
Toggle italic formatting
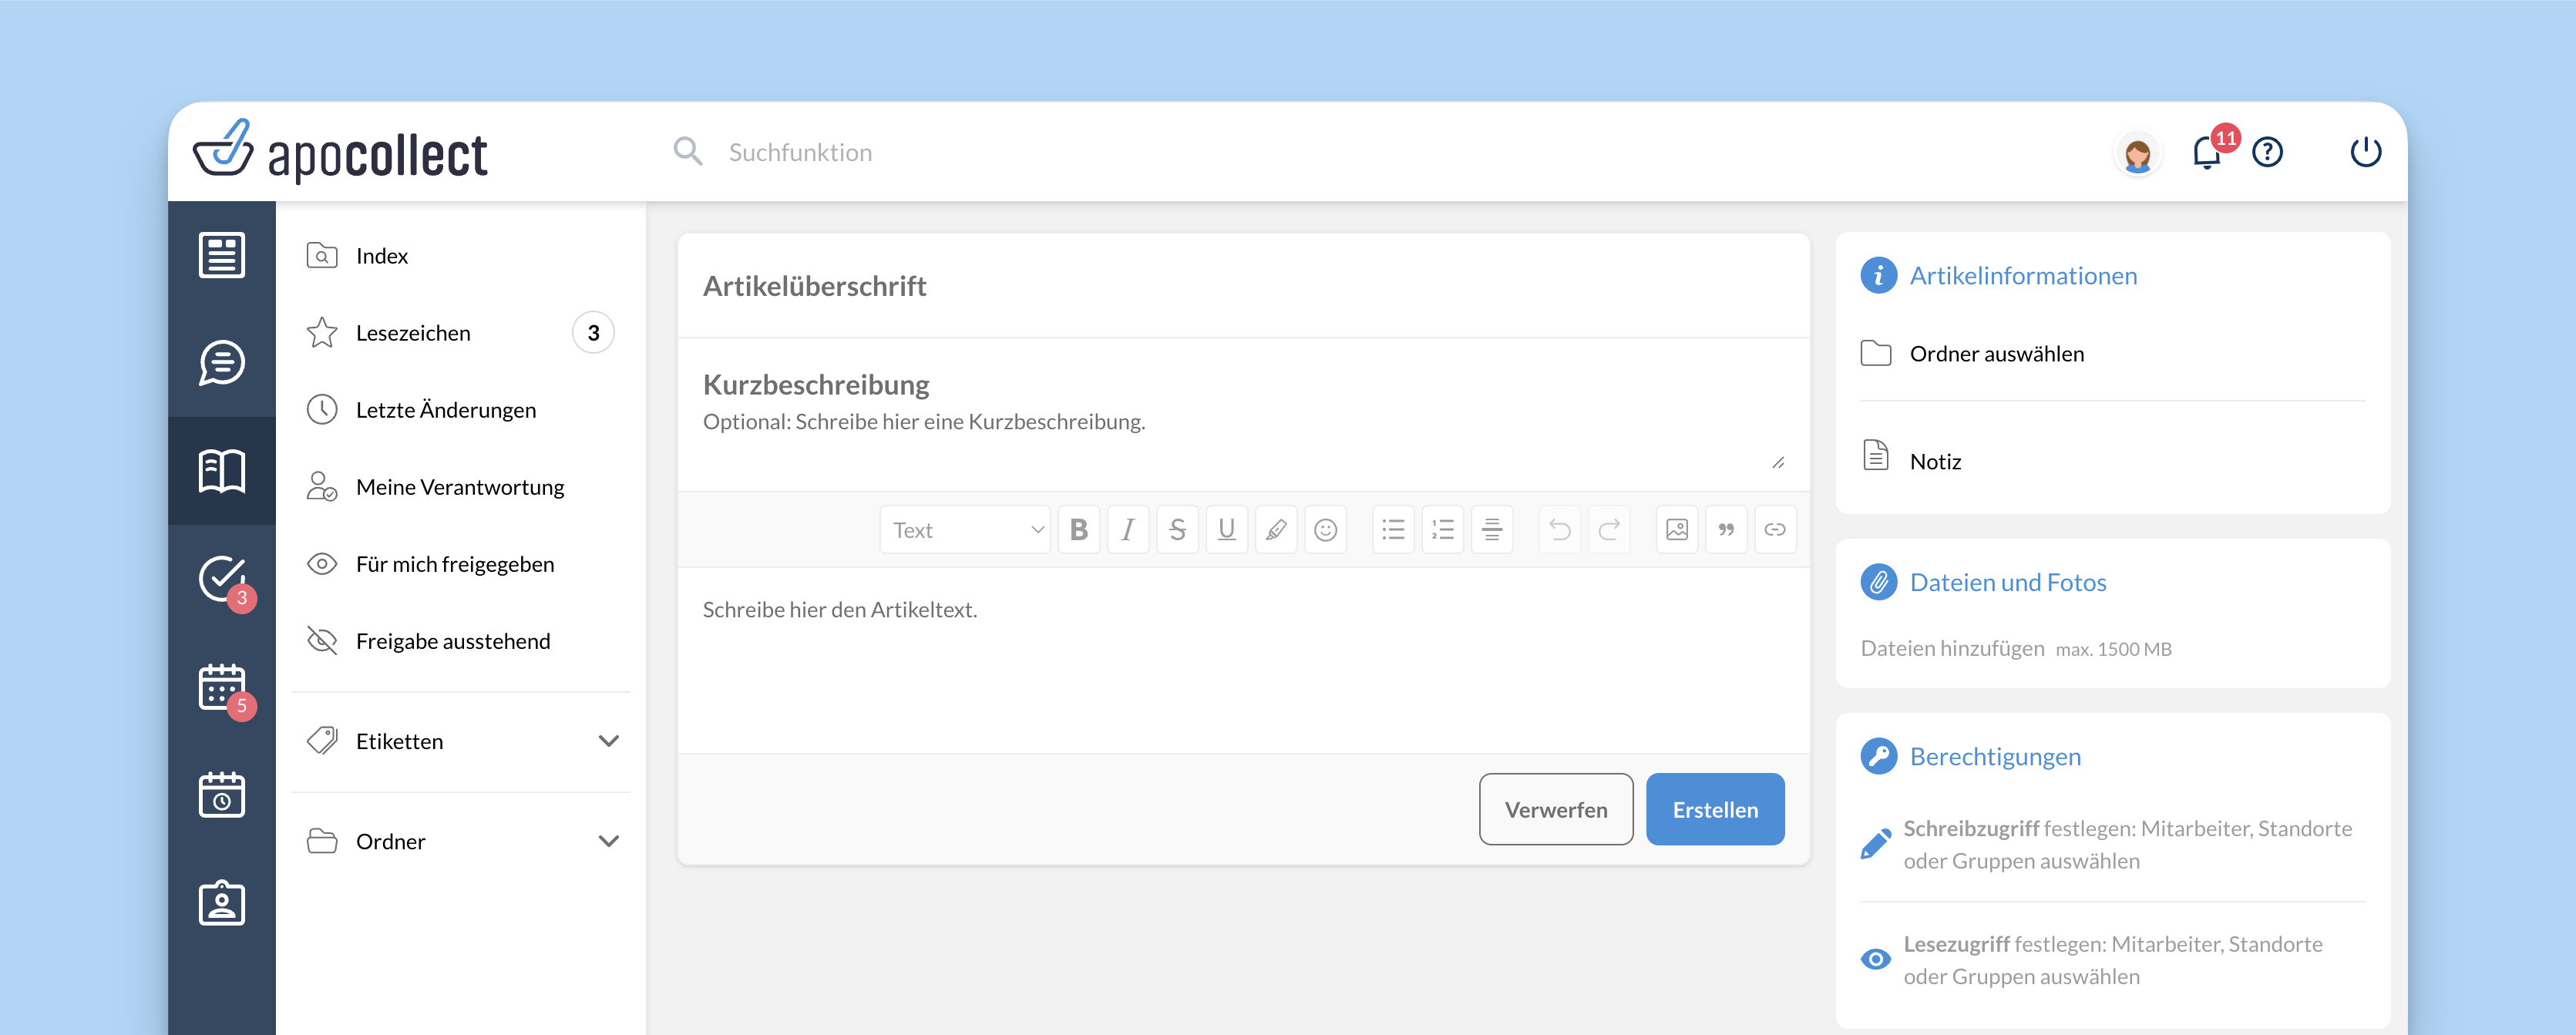1127,530
